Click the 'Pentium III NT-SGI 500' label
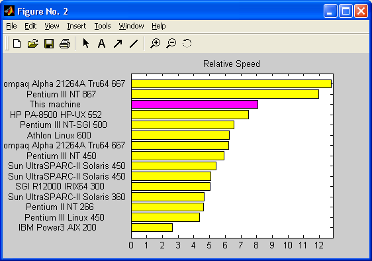This screenshot has width=372, height=261. click(64, 125)
